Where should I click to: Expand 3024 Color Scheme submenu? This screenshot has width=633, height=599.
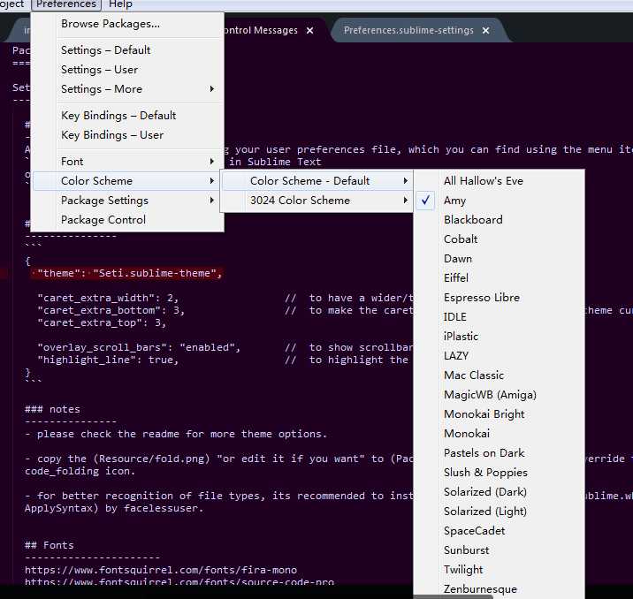click(316, 200)
